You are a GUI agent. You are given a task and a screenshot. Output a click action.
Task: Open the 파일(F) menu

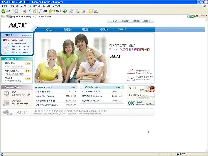(x=5, y=6)
